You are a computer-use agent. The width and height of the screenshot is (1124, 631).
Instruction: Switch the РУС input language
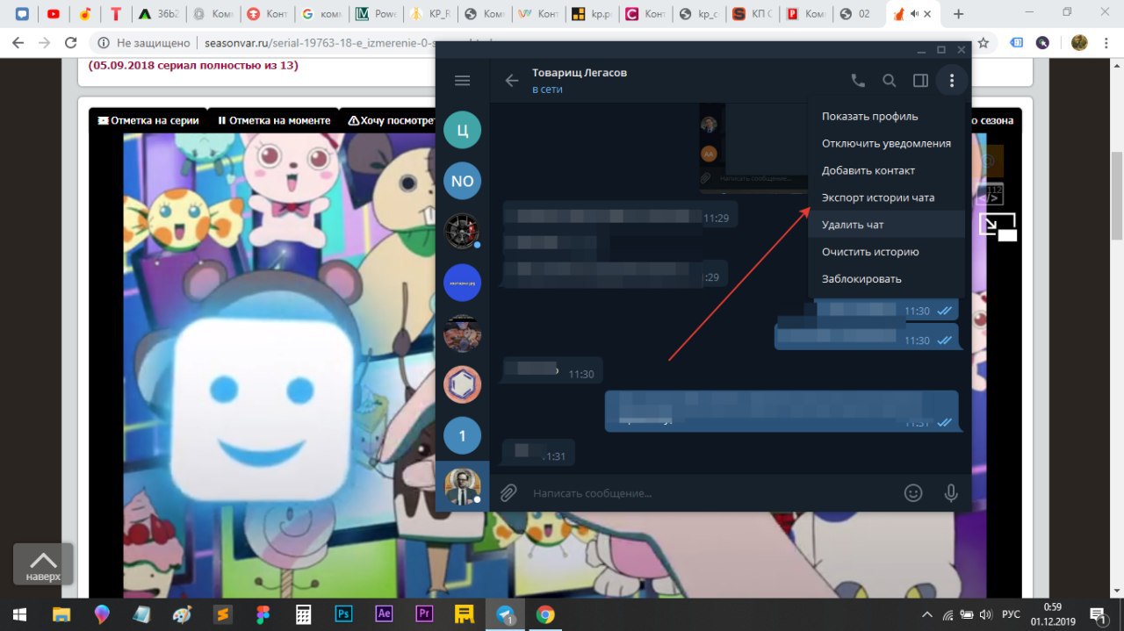tap(1012, 614)
